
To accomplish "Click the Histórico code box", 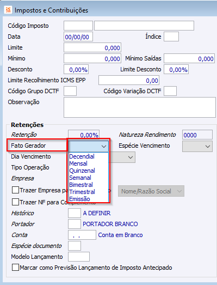I will pyautogui.click(x=75, y=213).
